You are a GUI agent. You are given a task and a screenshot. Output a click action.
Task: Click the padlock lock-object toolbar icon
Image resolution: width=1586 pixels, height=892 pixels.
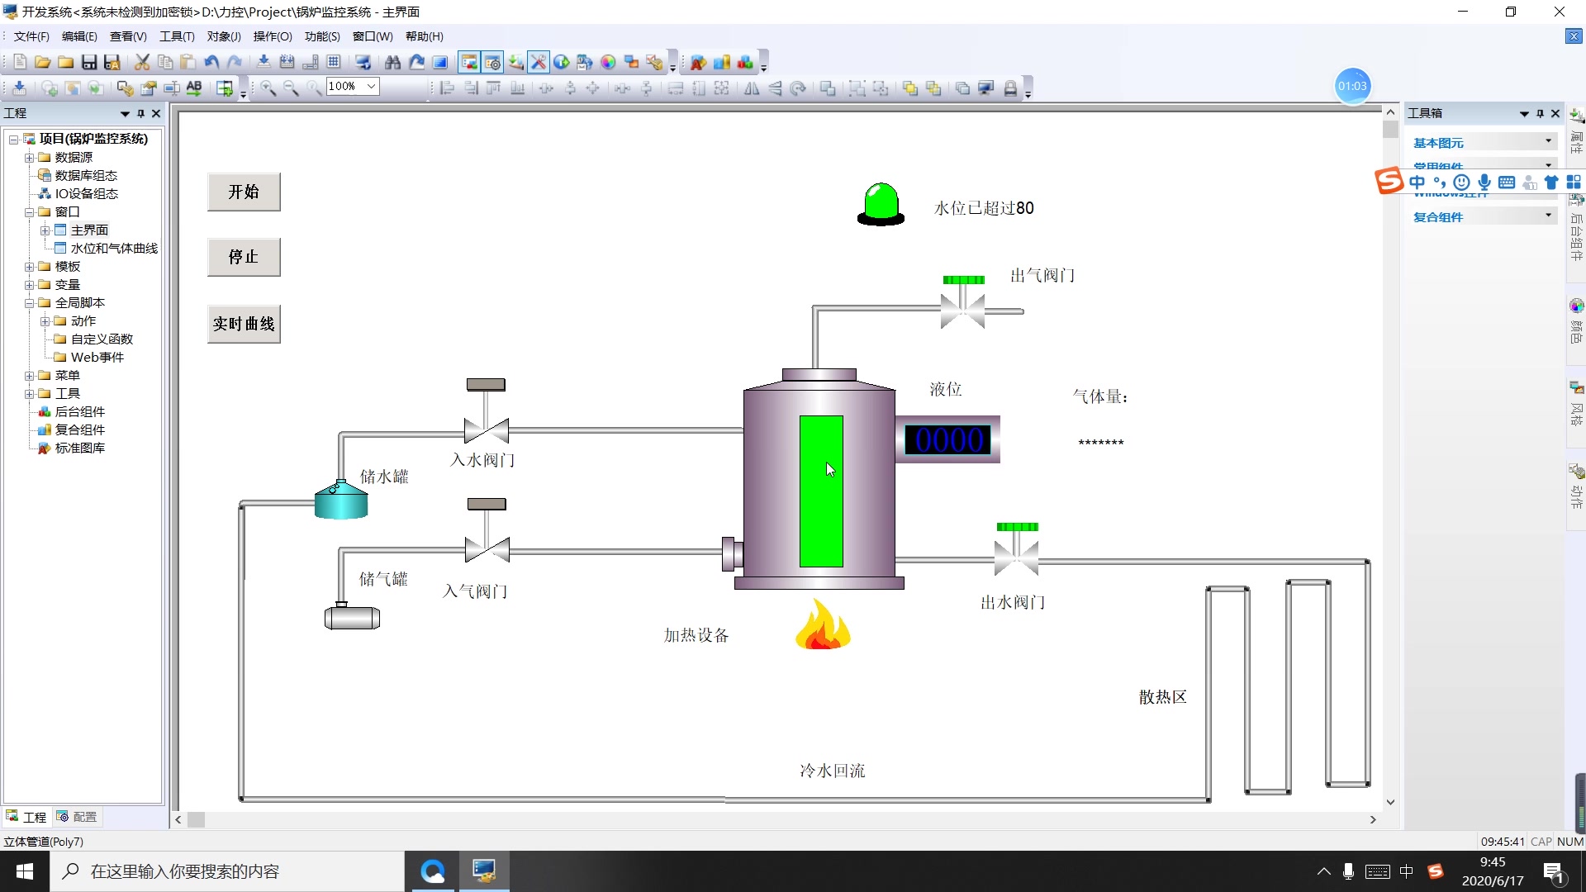point(1009,88)
